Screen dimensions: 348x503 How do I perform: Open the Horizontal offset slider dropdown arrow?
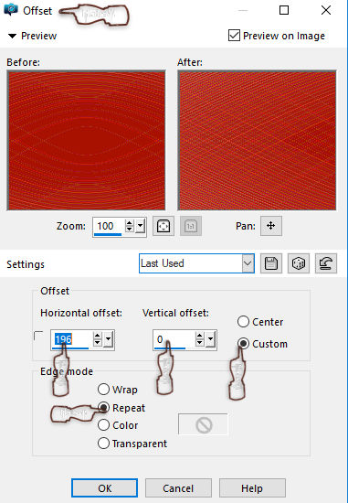109,339
